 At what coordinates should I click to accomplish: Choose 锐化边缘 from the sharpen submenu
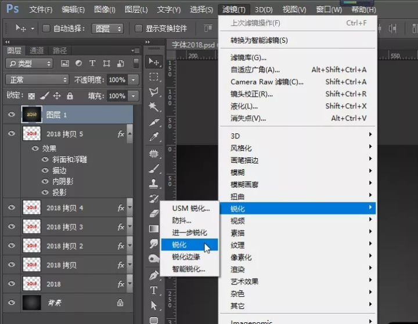(x=186, y=257)
